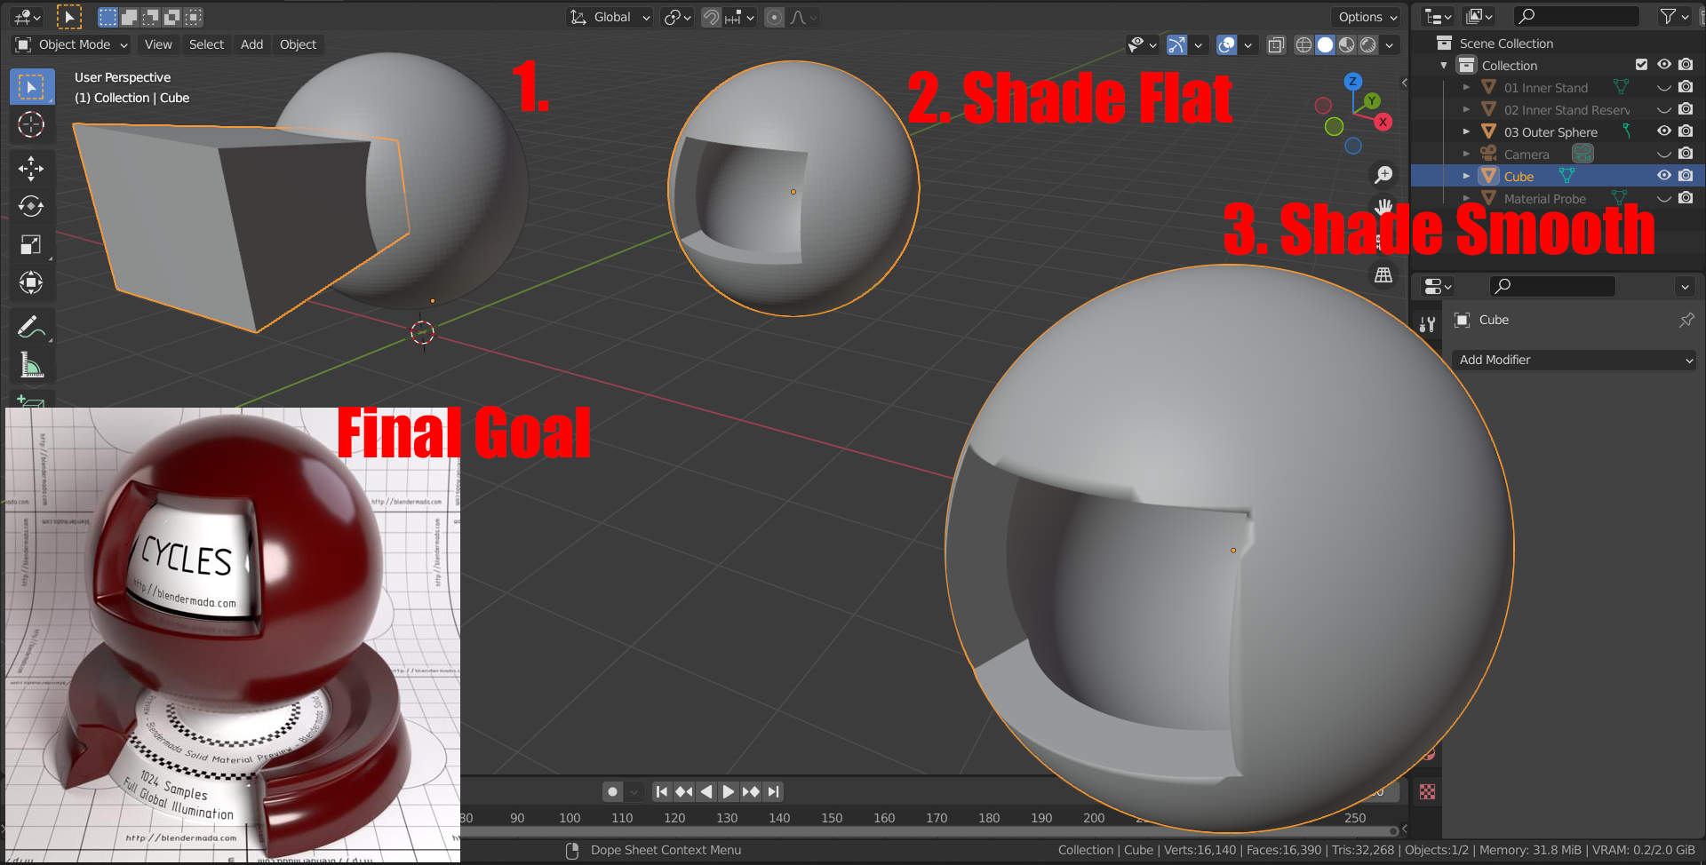The width and height of the screenshot is (1706, 865).
Task: Switch to wireframe viewport shading
Action: click(x=1303, y=44)
